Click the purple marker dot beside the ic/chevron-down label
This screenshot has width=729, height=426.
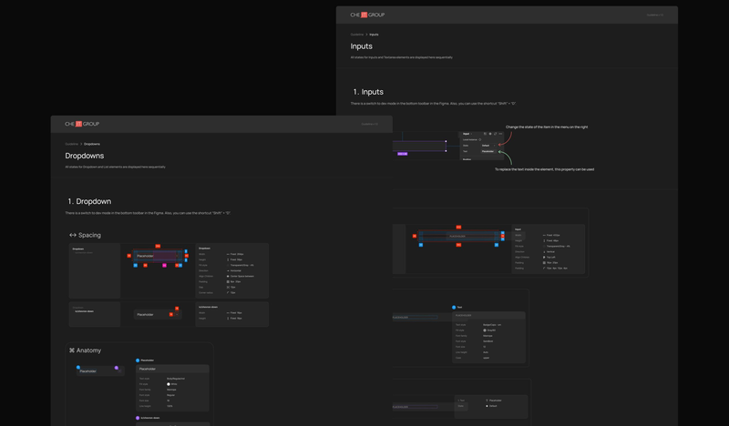point(138,418)
